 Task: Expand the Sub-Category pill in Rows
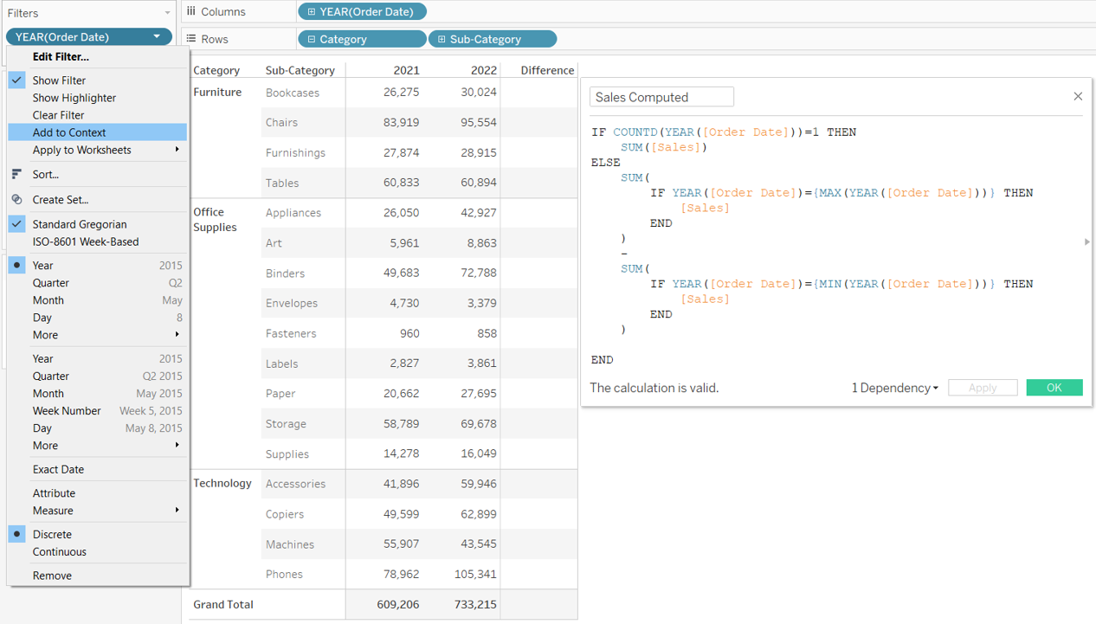[442, 39]
